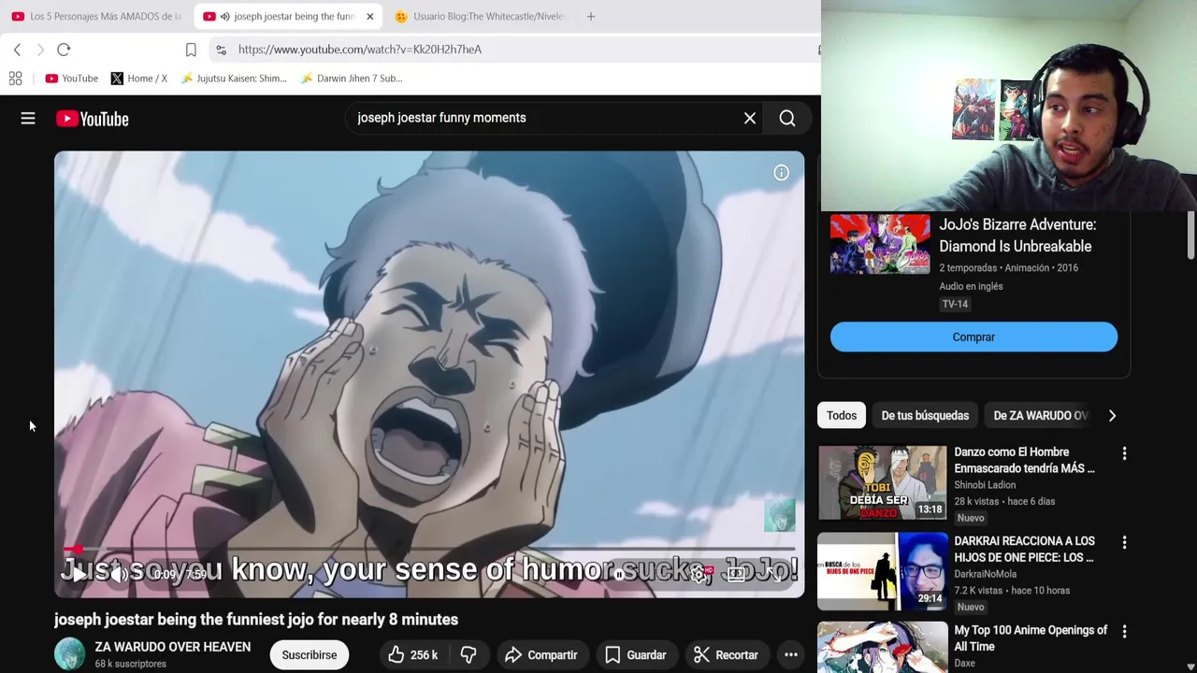Switch to Usuario Blog:The Whitecastle tab
Image resolution: width=1197 pixels, height=673 pixels.
coord(481,16)
